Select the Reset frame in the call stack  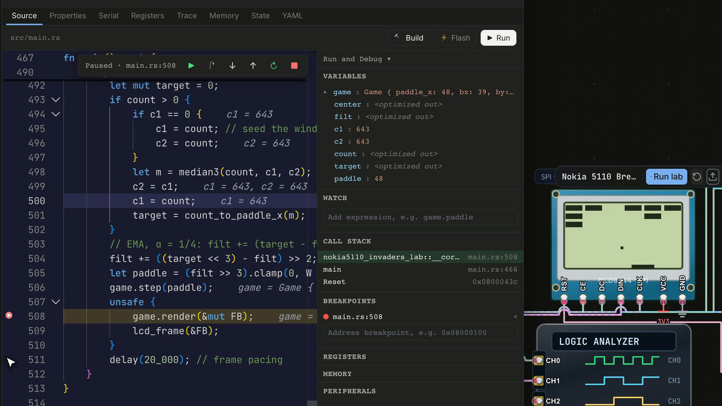click(421, 282)
